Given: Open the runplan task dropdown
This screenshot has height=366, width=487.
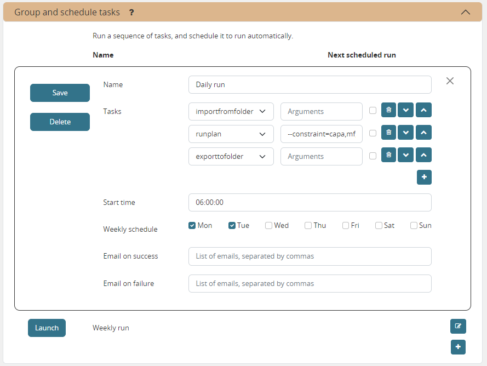Looking at the screenshot, I should click(x=231, y=133).
